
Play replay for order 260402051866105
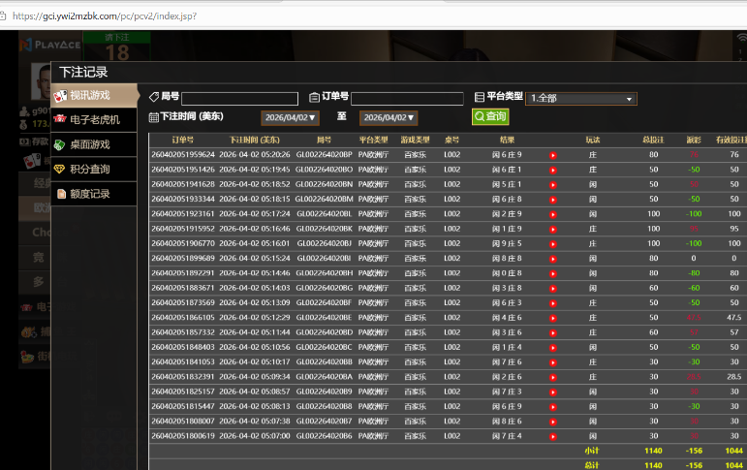(x=553, y=318)
